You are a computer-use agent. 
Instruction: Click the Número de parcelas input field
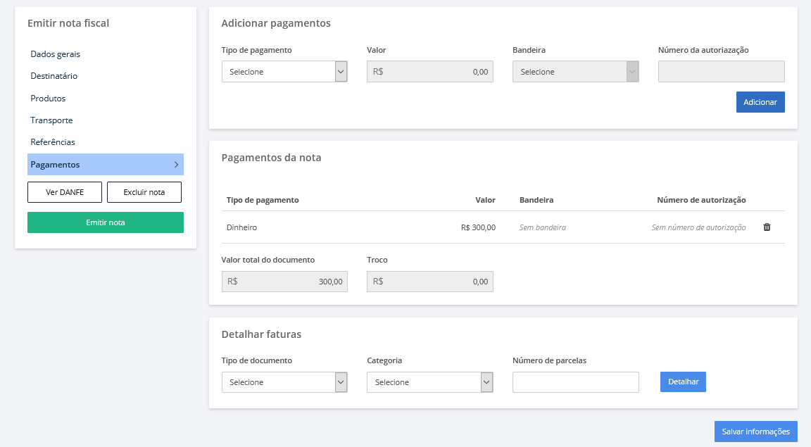point(575,382)
